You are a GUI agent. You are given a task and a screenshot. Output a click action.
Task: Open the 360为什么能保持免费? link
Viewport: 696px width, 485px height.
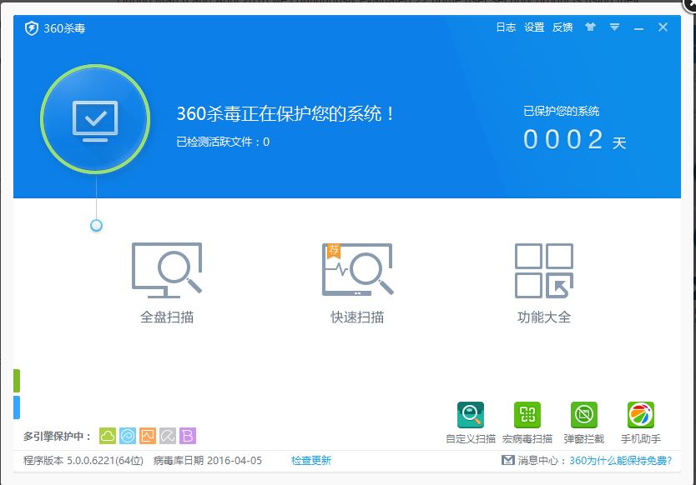(621, 461)
